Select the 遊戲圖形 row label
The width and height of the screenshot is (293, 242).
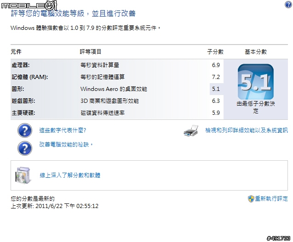tap(23, 101)
